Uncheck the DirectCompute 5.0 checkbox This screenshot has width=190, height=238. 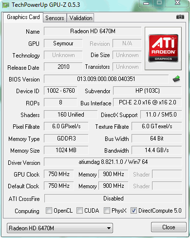pos(133,211)
